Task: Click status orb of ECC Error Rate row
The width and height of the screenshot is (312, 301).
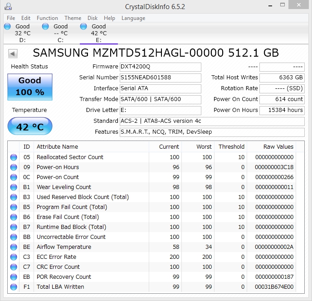Action: tap(14, 257)
